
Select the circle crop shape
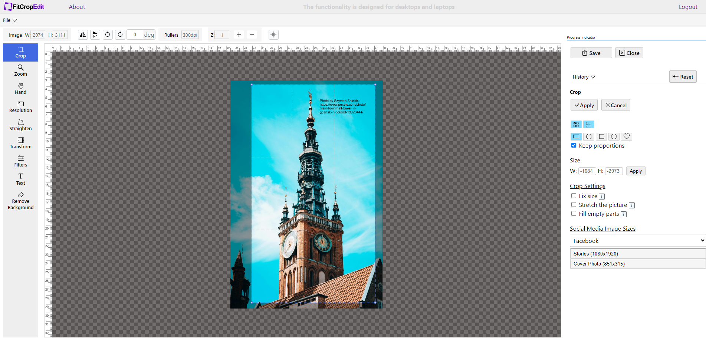pyautogui.click(x=589, y=136)
